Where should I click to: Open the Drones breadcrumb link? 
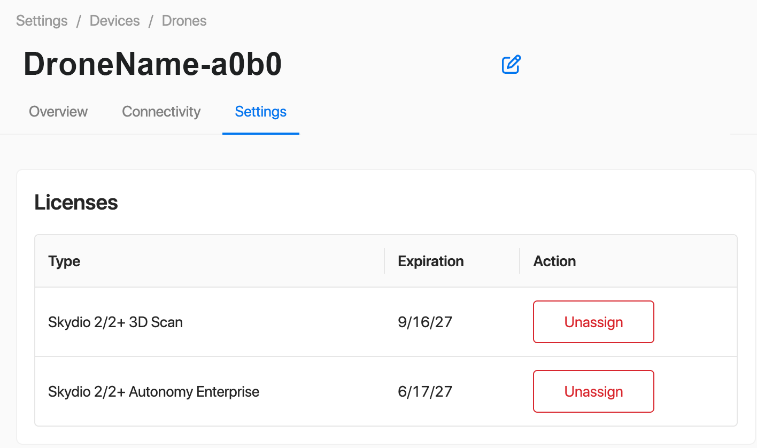click(x=184, y=21)
